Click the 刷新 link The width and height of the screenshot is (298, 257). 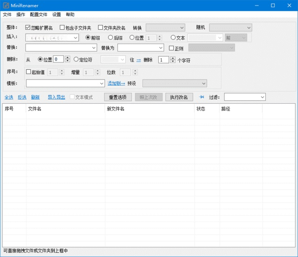click(35, 97)
